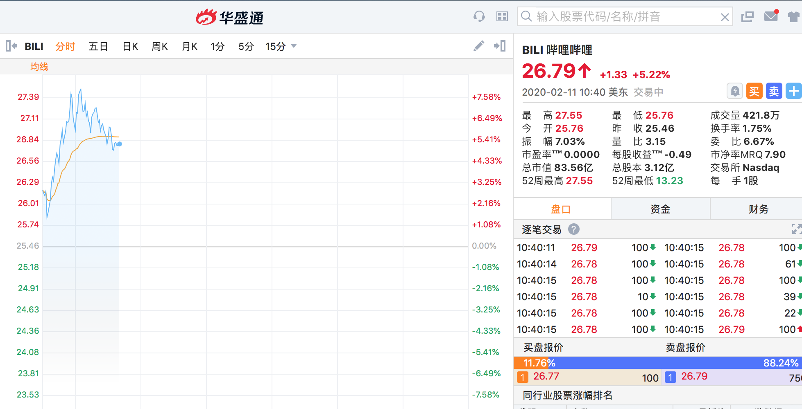Open the messages envelope icon
802x409 pixels.
click(771, 16)
